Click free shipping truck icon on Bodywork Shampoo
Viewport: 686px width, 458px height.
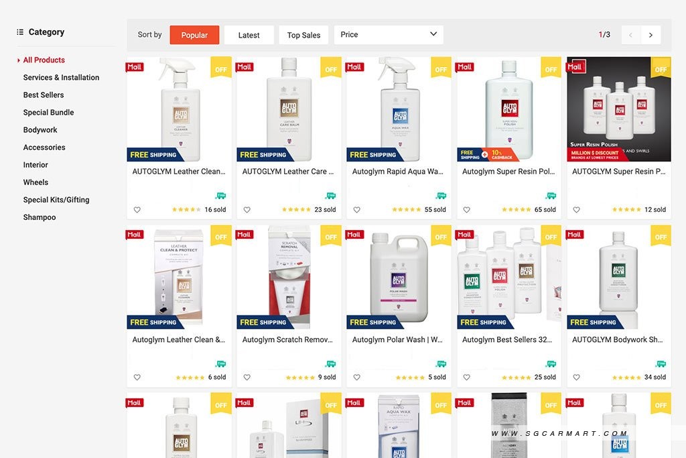tap(661, 363)
